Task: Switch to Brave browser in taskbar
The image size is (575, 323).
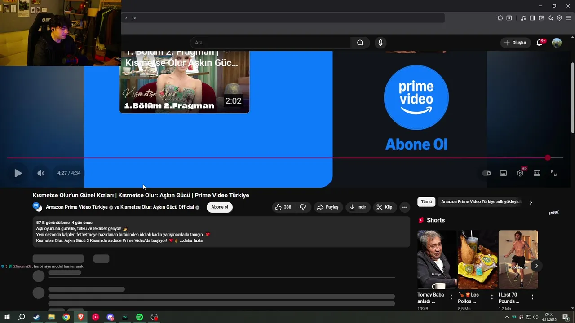Action: click(x=81, y=317)
